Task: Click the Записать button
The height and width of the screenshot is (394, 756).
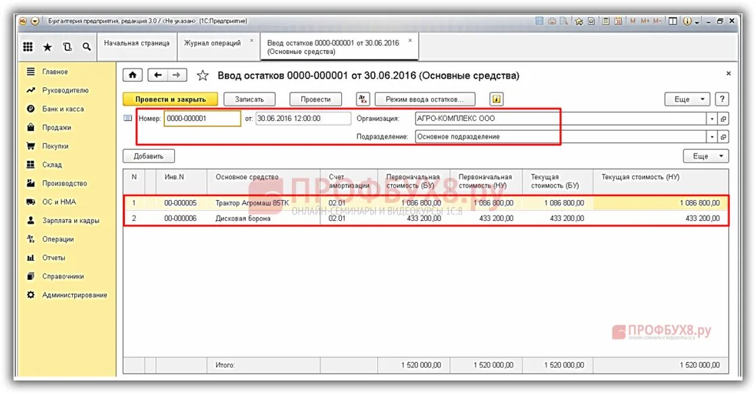Action: coord(249,99)
